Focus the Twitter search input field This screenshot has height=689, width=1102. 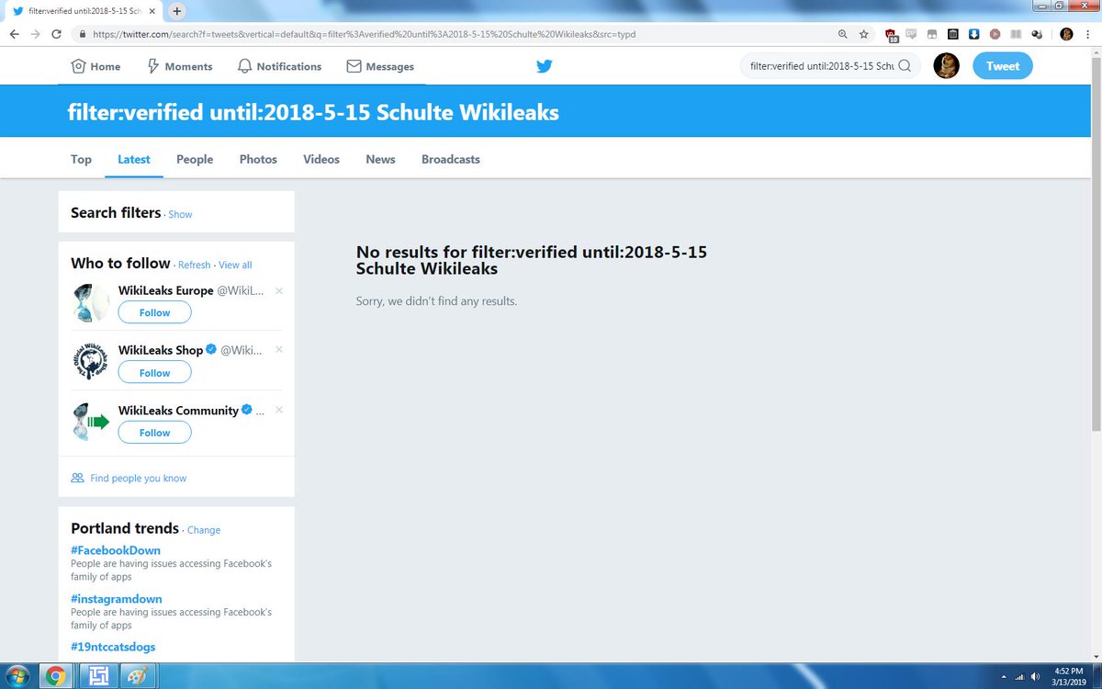pos(821,66)
